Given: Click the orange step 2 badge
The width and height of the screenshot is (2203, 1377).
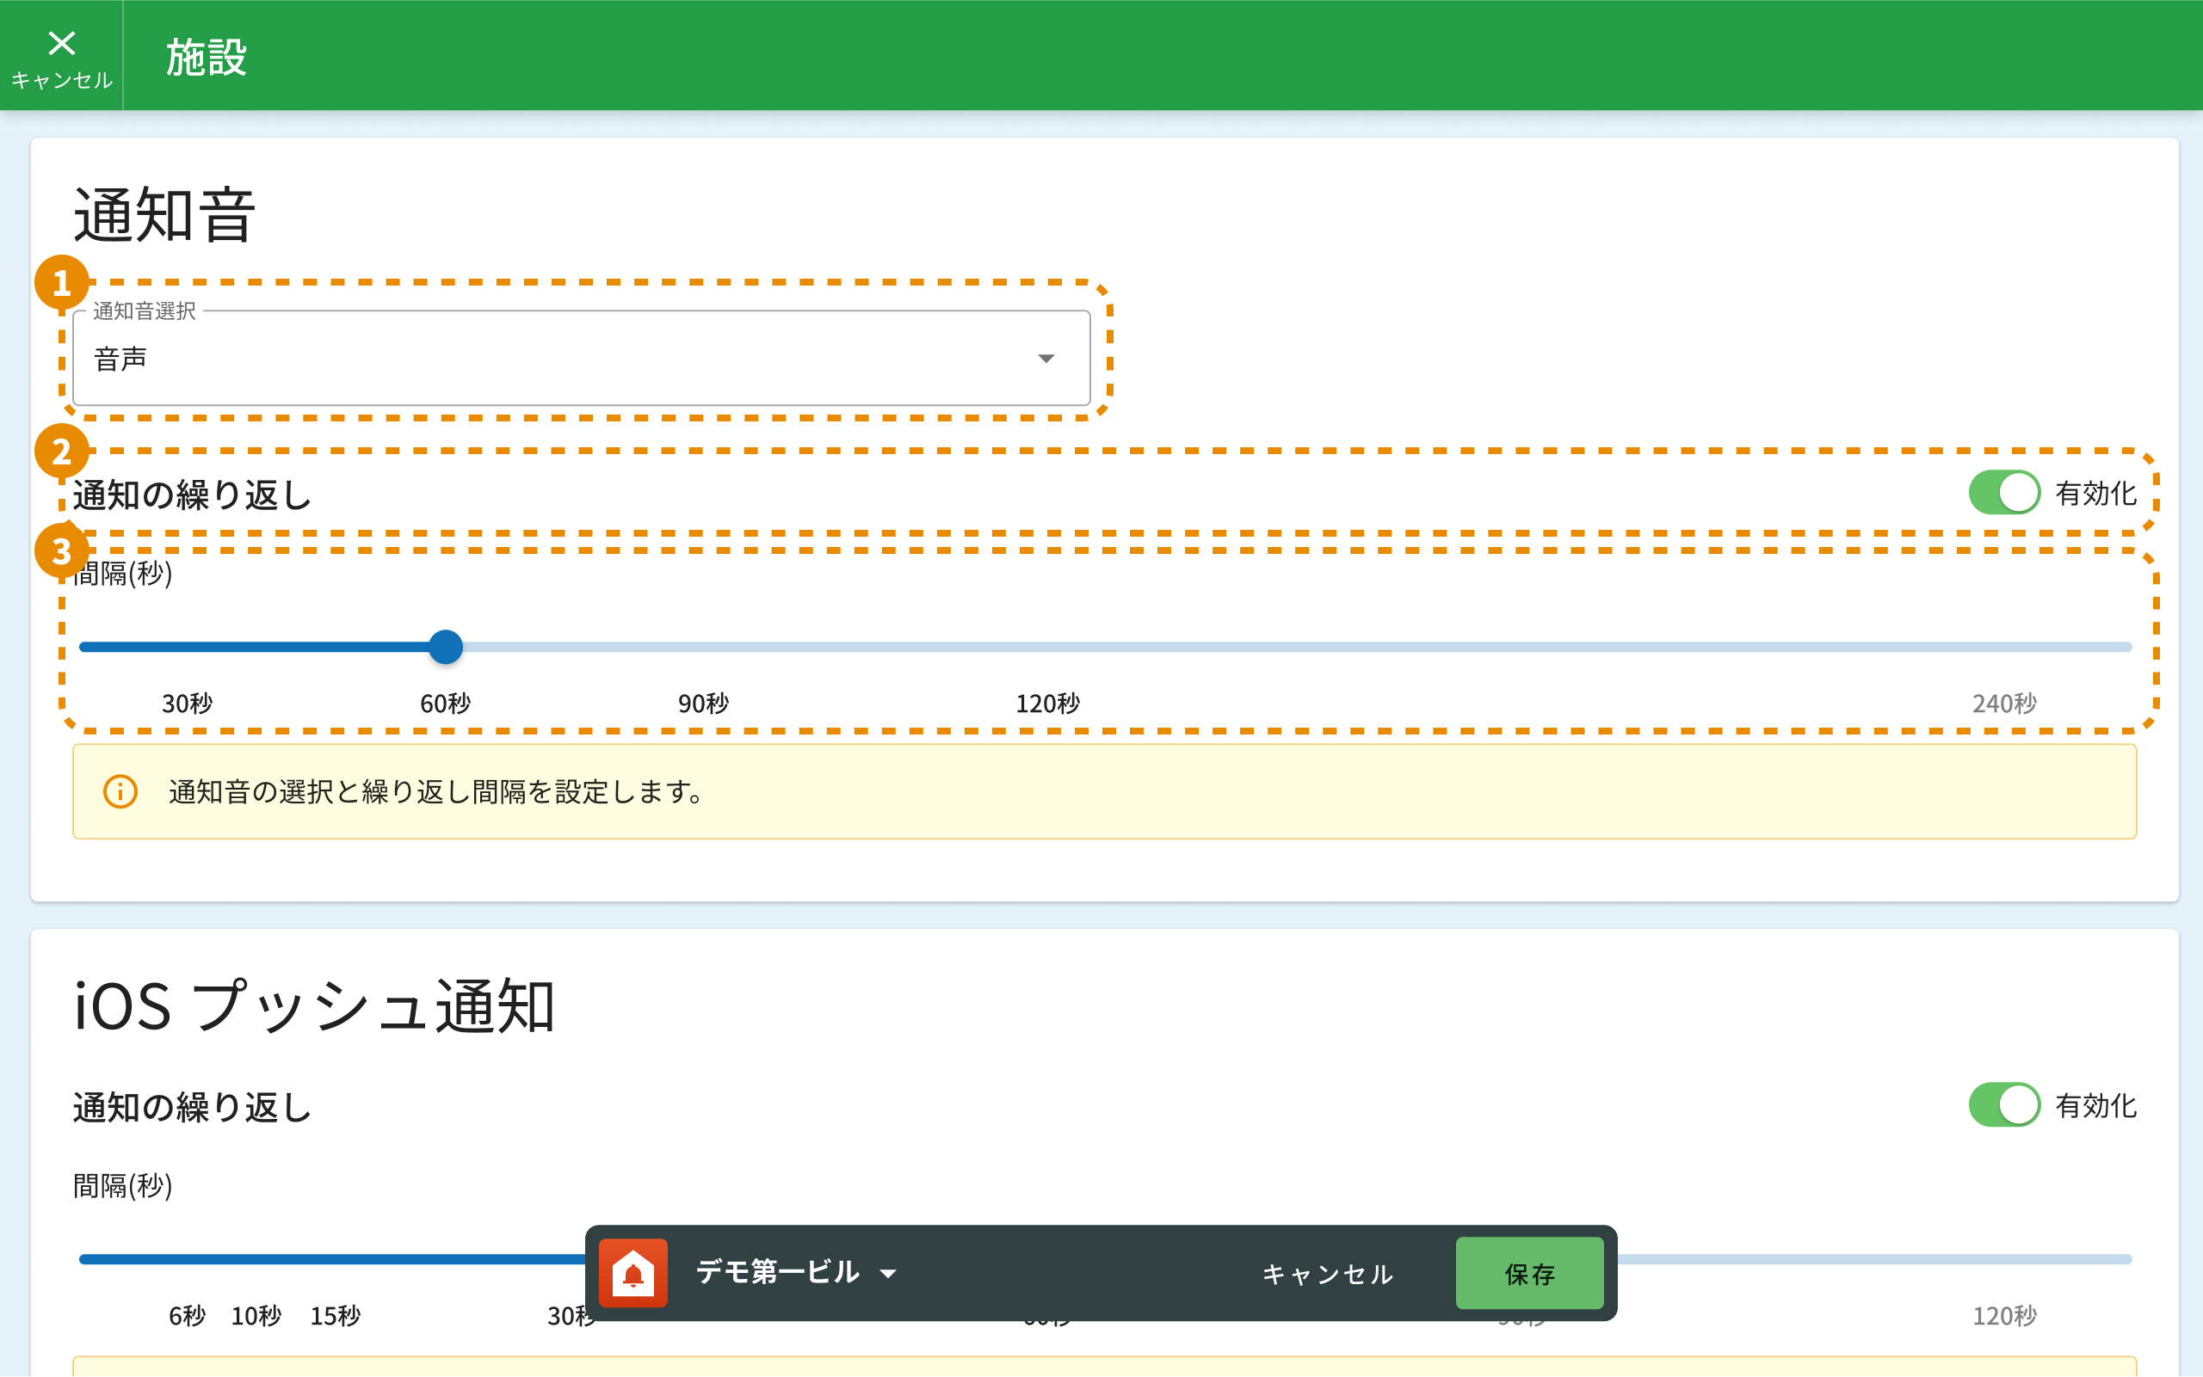Looking at the screenshot, I should click(61, 451).
